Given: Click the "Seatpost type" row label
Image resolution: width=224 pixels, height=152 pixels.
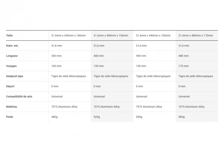Looking at the screenshot, I should coord(15,76).
